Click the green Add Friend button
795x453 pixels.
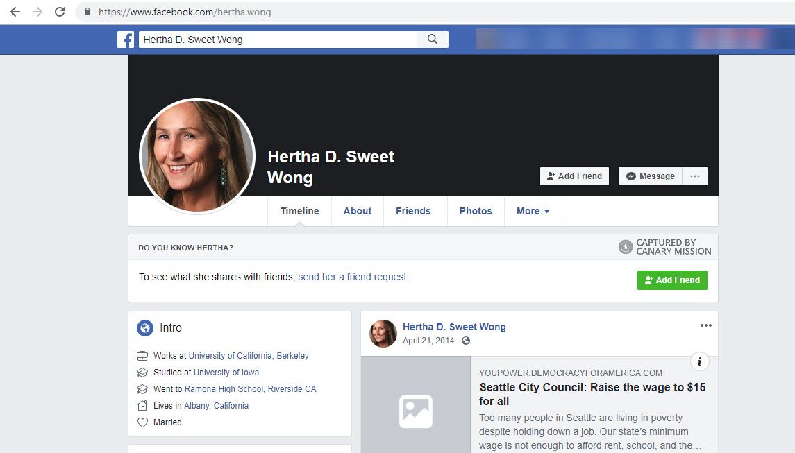(671, 280)
